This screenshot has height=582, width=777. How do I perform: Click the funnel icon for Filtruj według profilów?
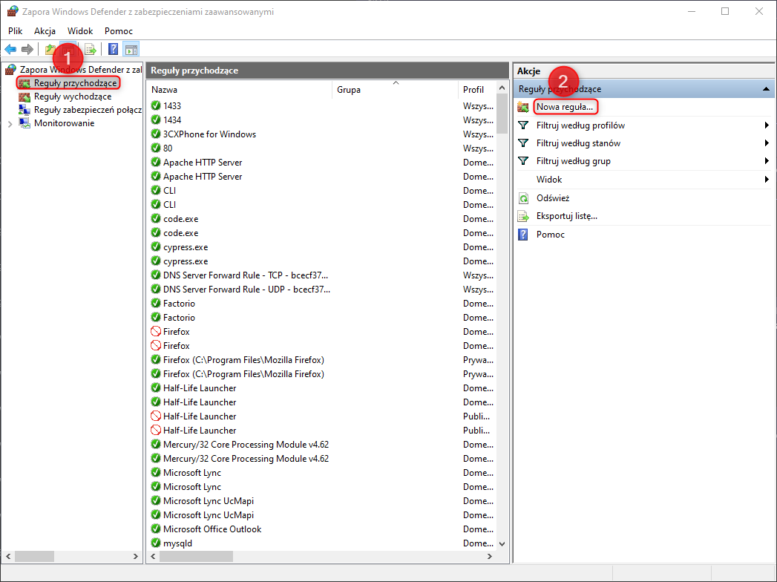click(x=523, y=125)
